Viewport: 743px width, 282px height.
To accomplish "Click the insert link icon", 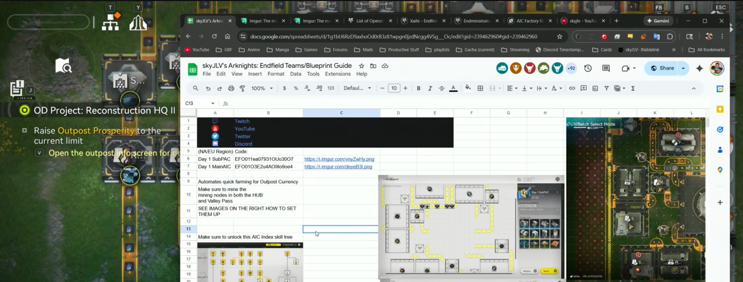I will click(x=572, y=88).
